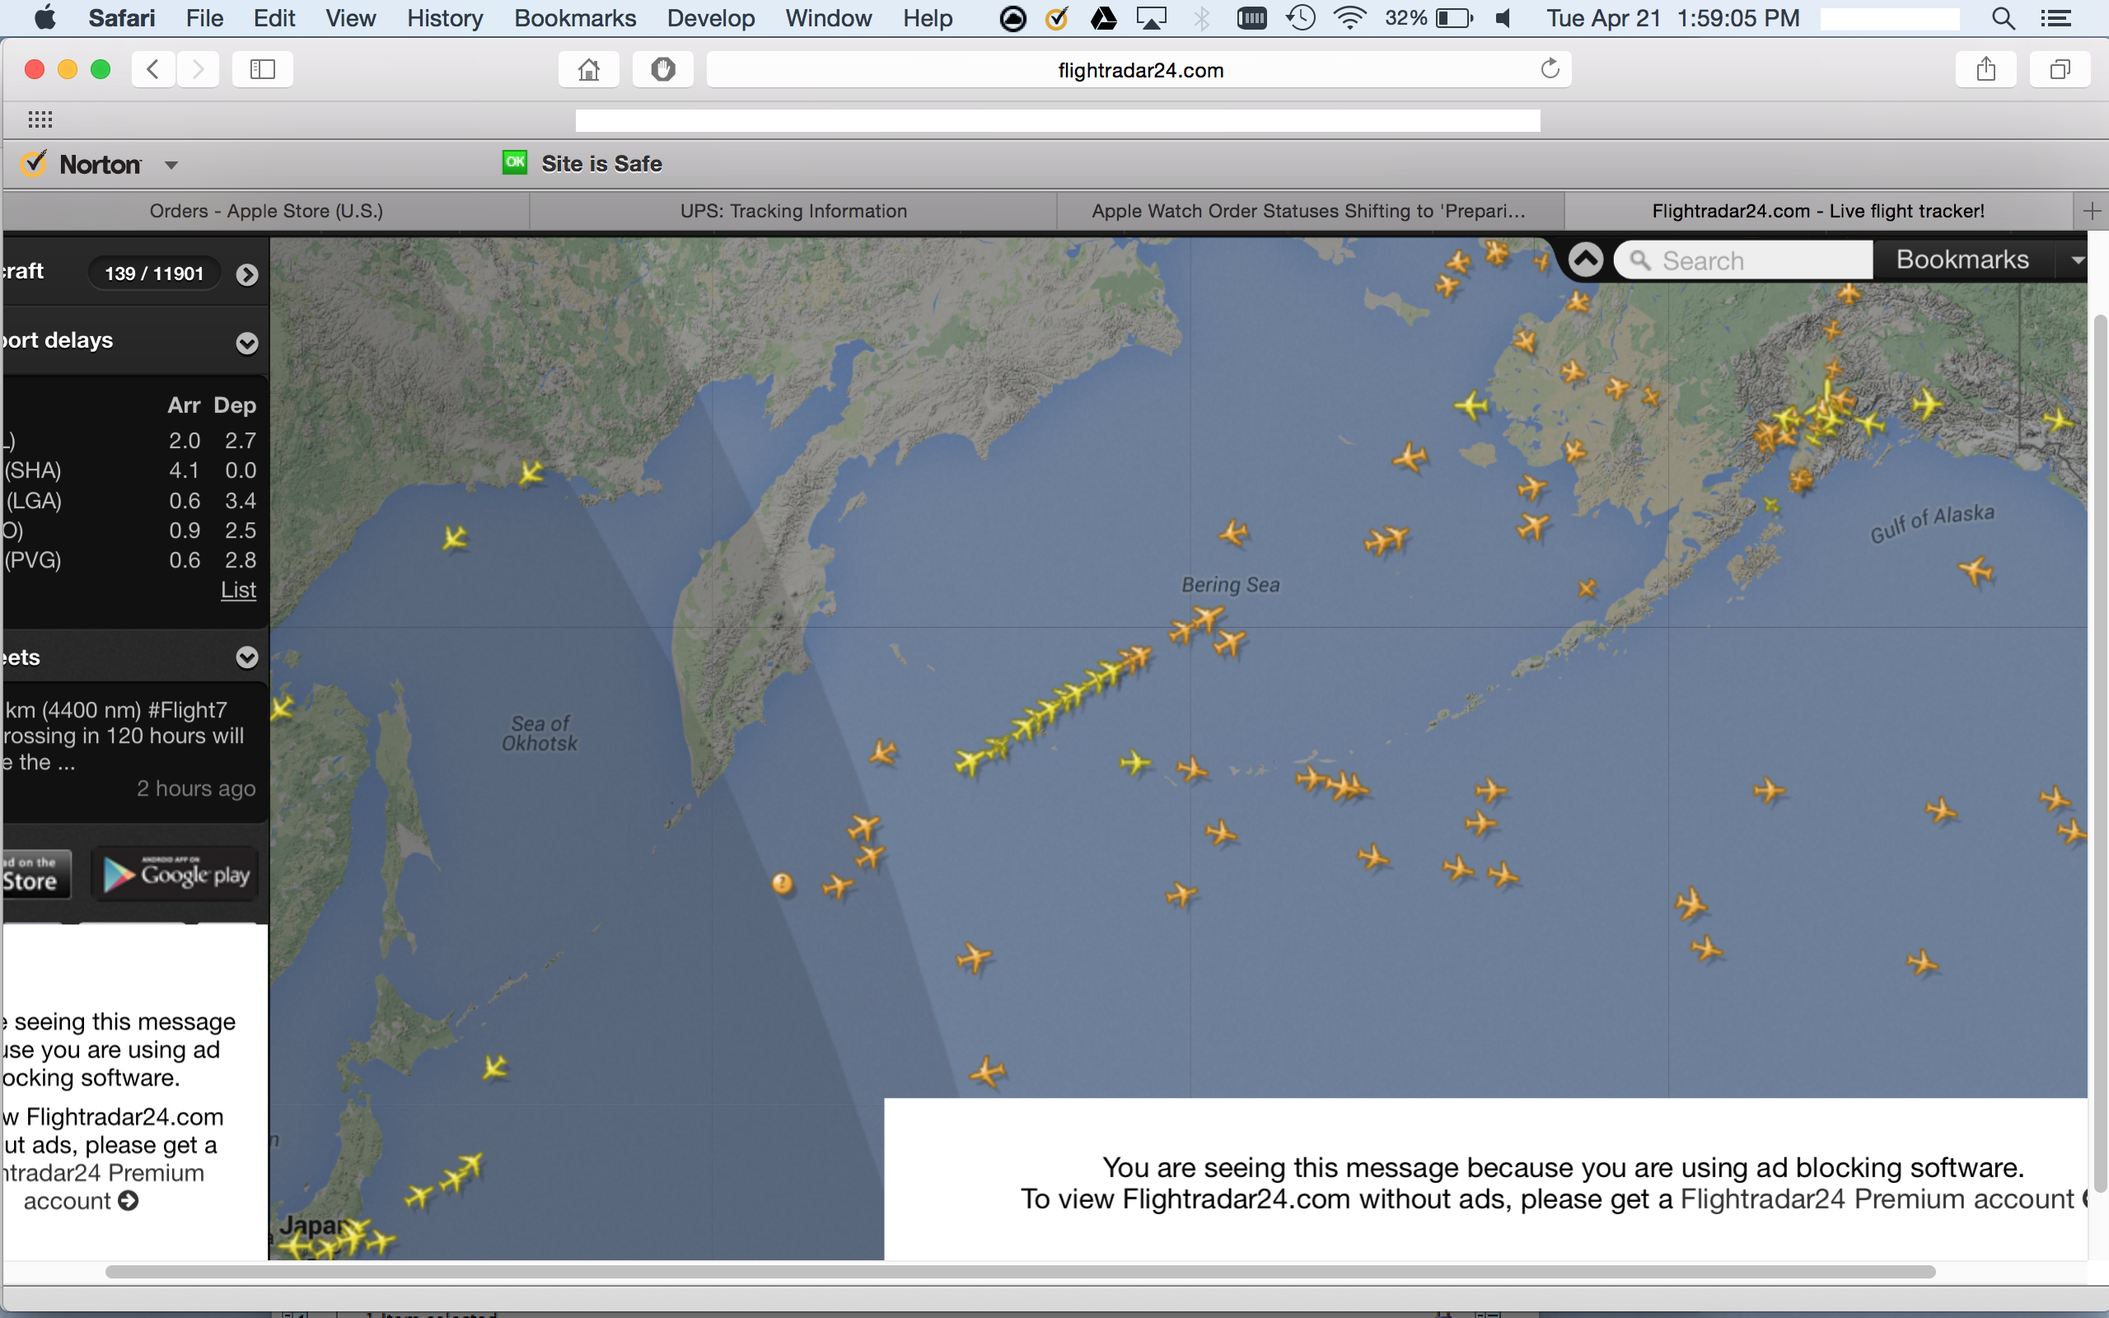
Task: Click the Bookmarks button on the map
Action: (x=1962, y=259)
